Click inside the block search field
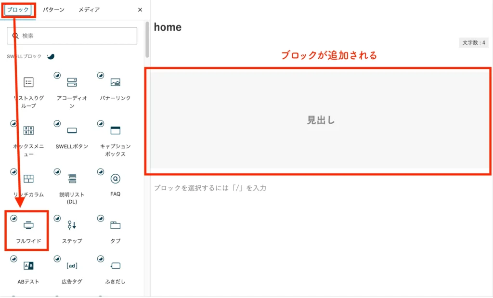The image size is (493, 298). click(71, 35)
